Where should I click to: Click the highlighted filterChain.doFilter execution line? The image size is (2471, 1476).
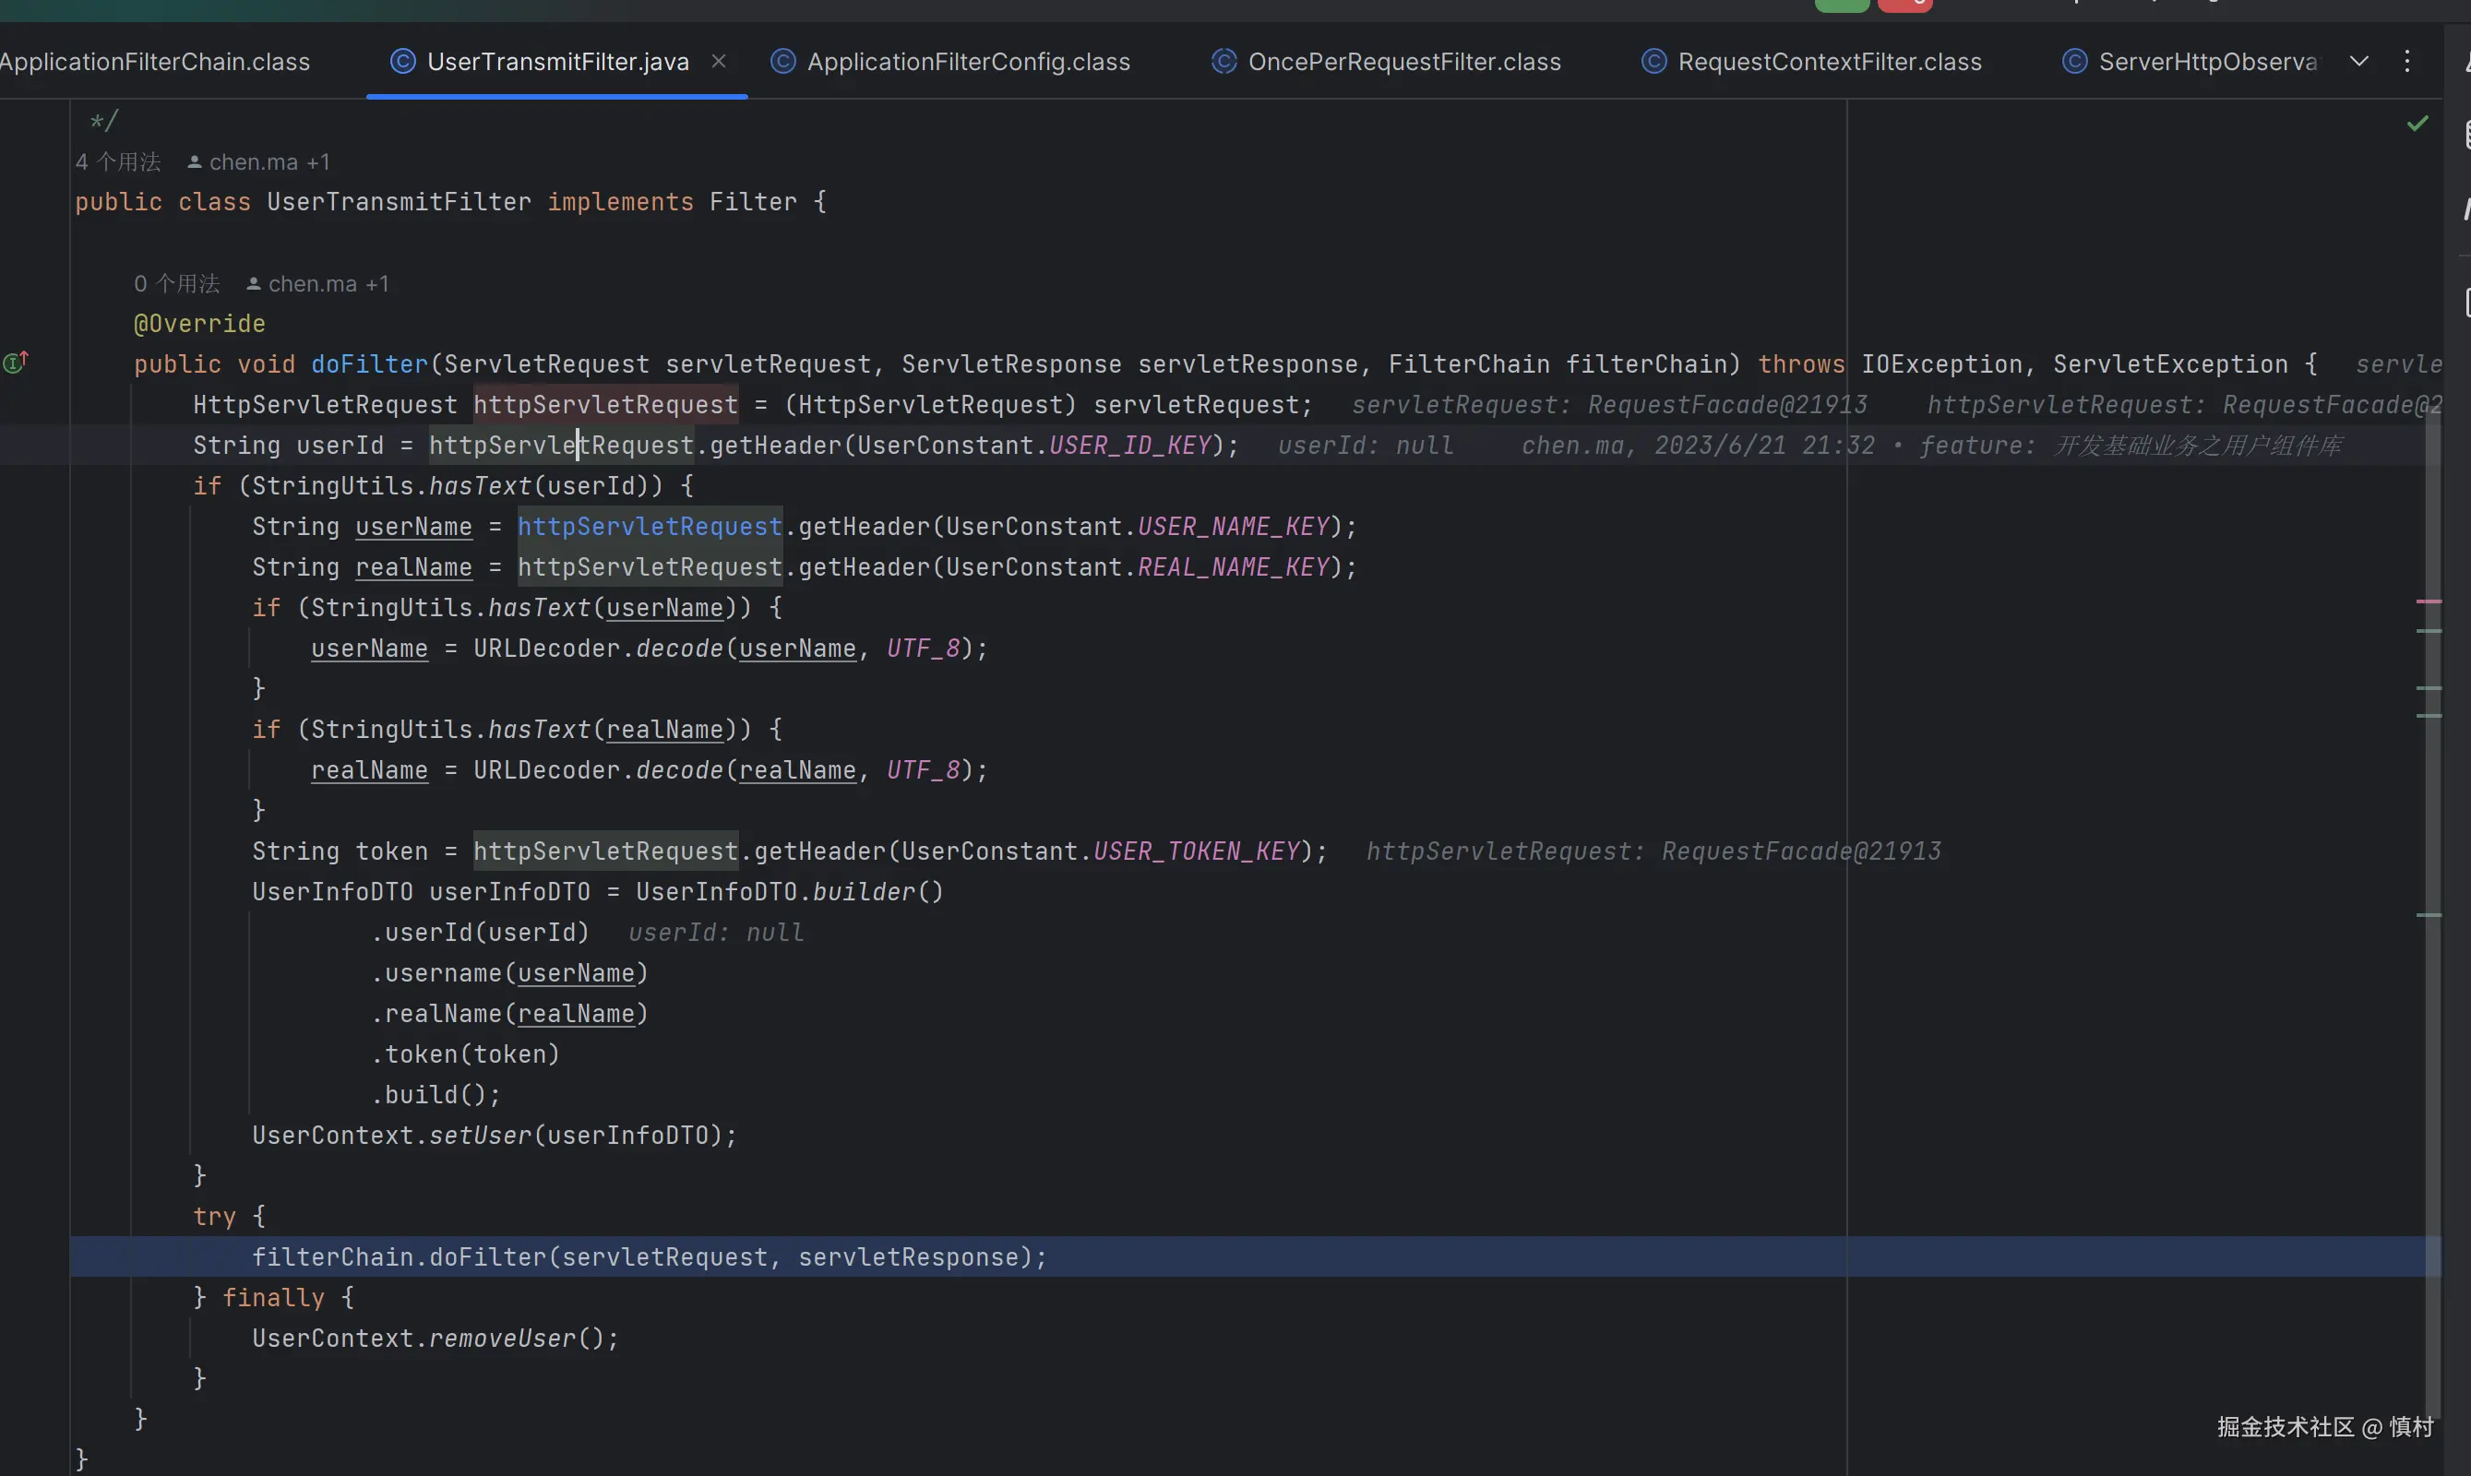pyautogui.click(x=649, y=1257)
